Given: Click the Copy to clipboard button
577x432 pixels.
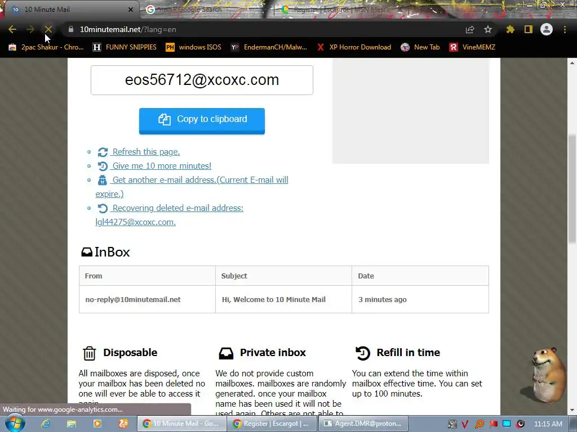Looking at the screenshot, I should 202,121.
